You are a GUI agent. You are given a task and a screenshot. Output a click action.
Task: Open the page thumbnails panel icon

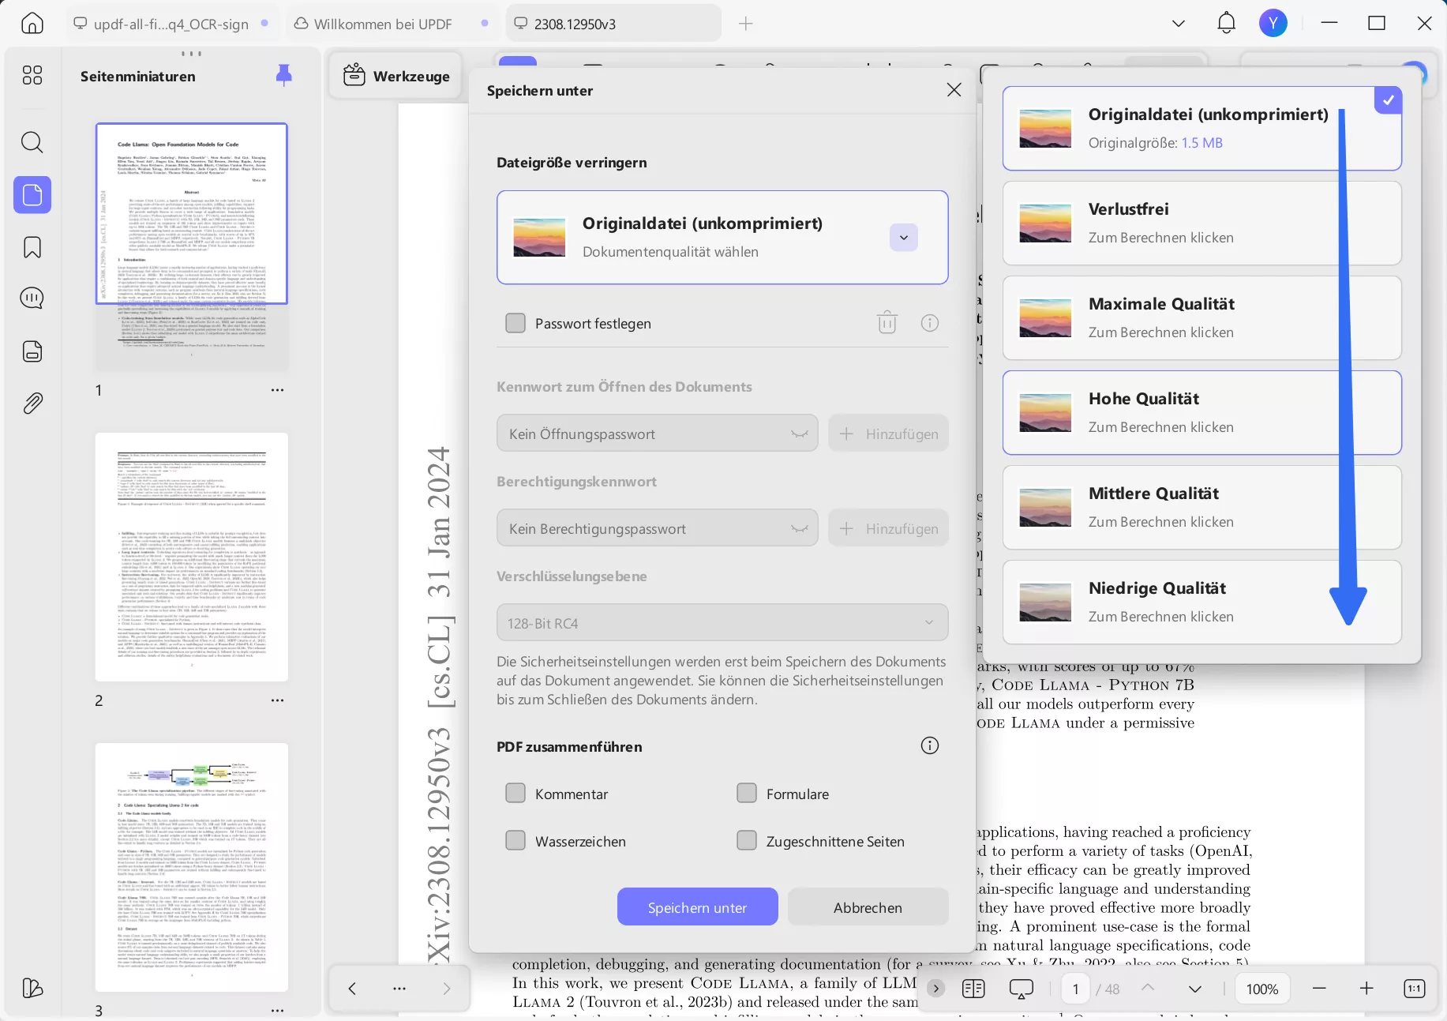pyautogui.click(x=32, y=195)
